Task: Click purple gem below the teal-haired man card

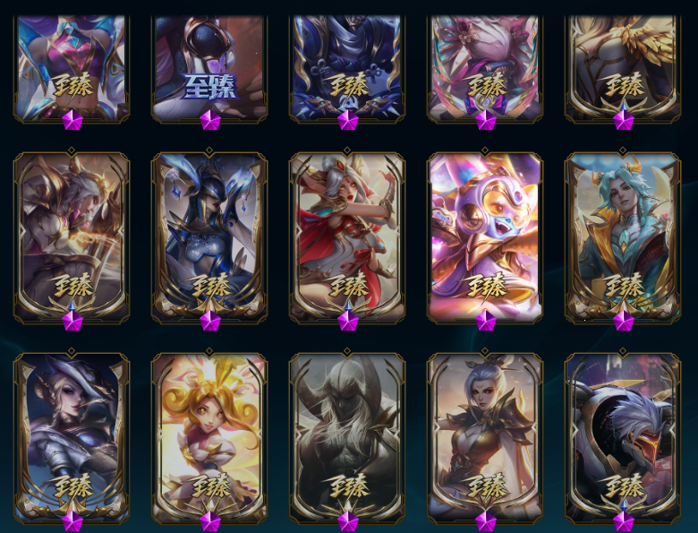Action: pos(623,321)
